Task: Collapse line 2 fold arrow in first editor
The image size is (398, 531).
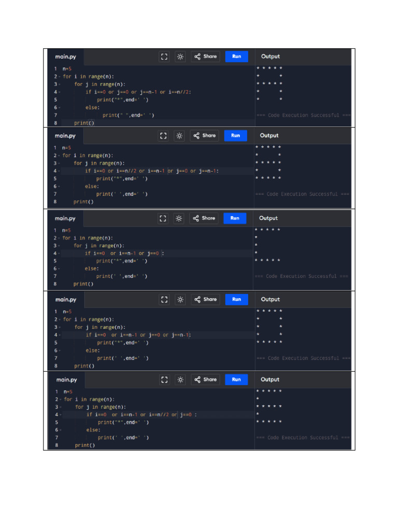Action: (x=59, y=77)
